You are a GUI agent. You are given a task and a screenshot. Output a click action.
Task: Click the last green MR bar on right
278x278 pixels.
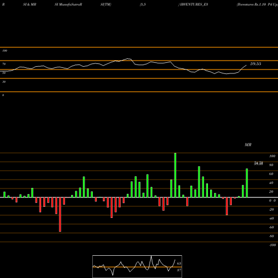[x=247, y=183]
